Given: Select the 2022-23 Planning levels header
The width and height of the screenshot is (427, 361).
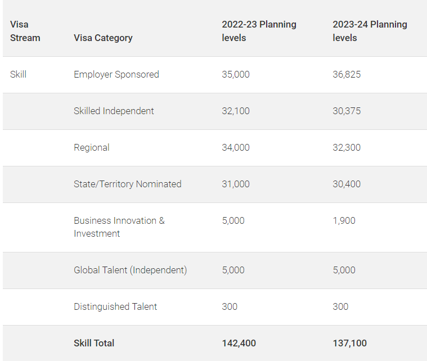Looking at the screenshot, I should click(x=259, y=31).
